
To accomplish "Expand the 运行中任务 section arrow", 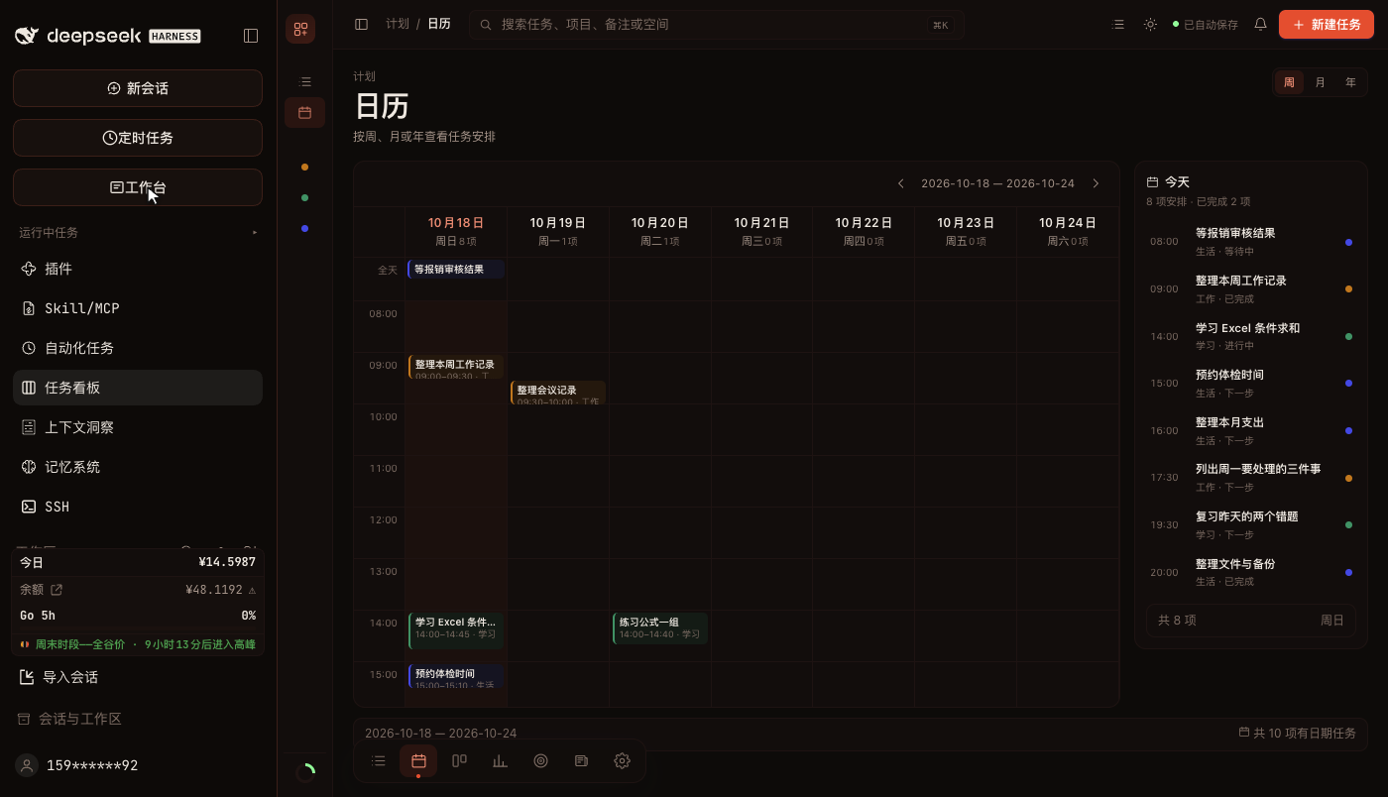I will click(x=254, y=233).
